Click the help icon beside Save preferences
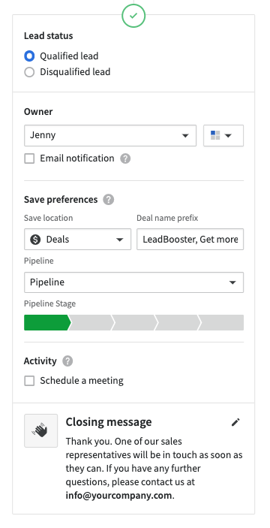The image size is (270, 528). [x=109, y=200]
